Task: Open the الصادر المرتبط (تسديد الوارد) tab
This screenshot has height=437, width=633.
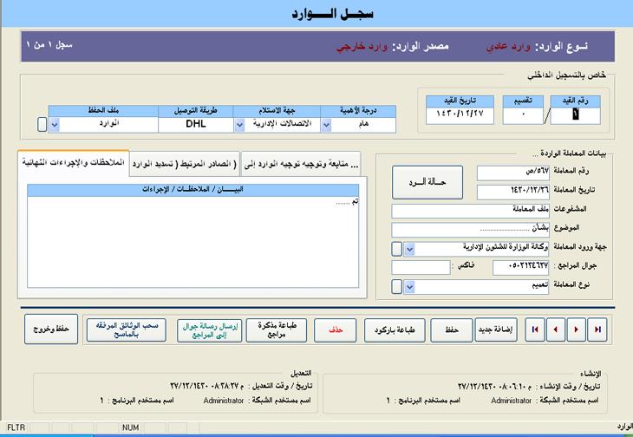Action: (x=185, y=164)
